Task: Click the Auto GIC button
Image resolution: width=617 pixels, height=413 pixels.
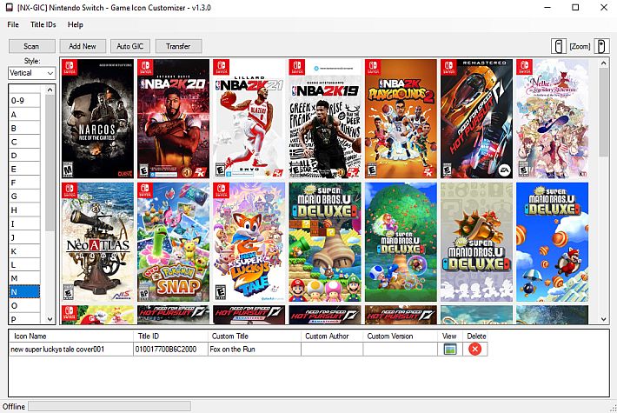Action: pos(130,46)
